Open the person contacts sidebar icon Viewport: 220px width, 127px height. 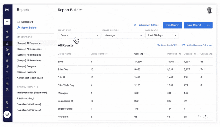[7, 72]
